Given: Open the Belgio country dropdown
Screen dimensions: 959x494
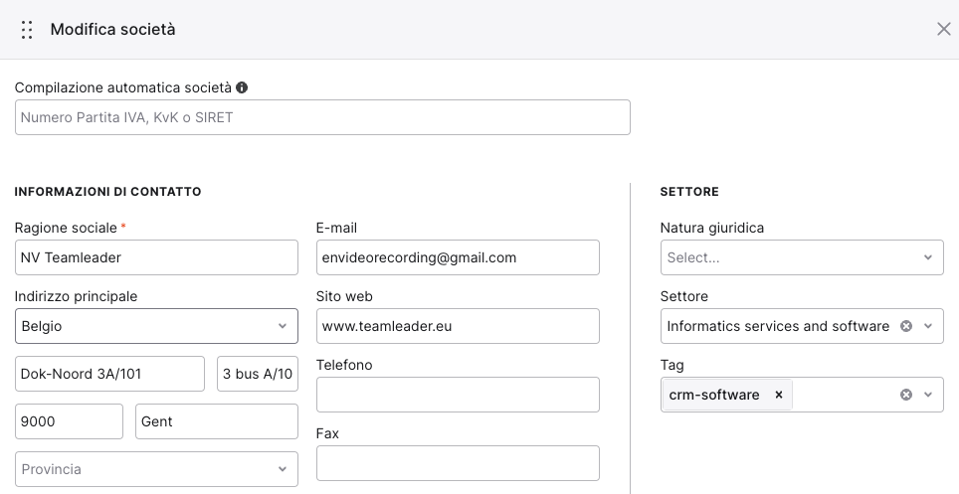Looking at the screenshot, I should [x=156, y=326].
